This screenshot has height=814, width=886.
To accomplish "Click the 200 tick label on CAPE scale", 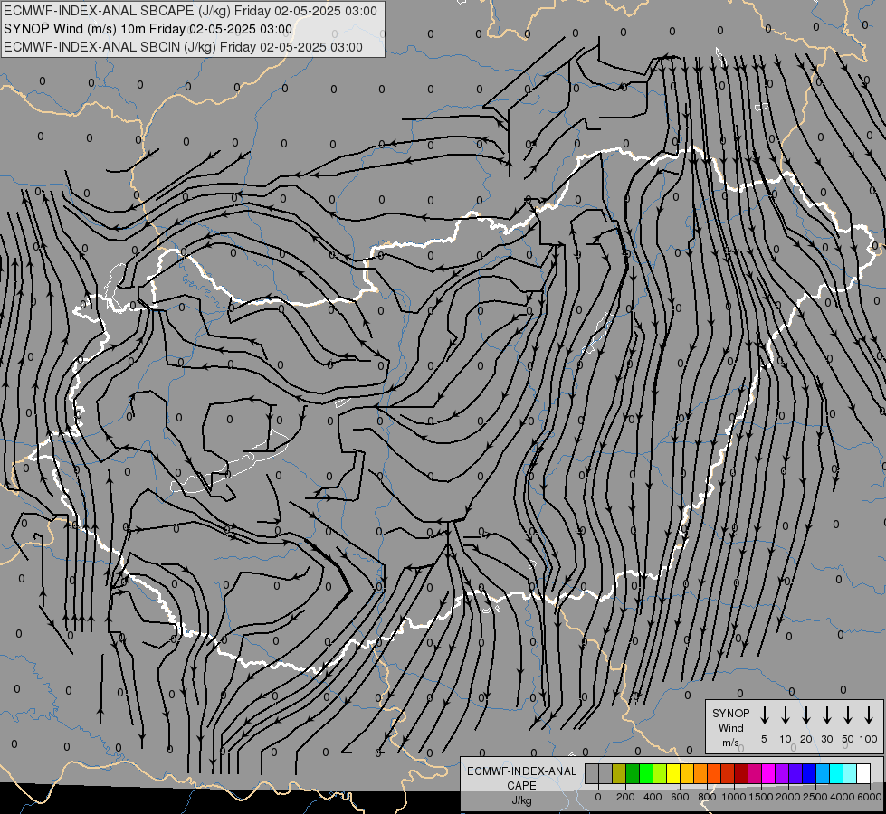I will 625,797.
